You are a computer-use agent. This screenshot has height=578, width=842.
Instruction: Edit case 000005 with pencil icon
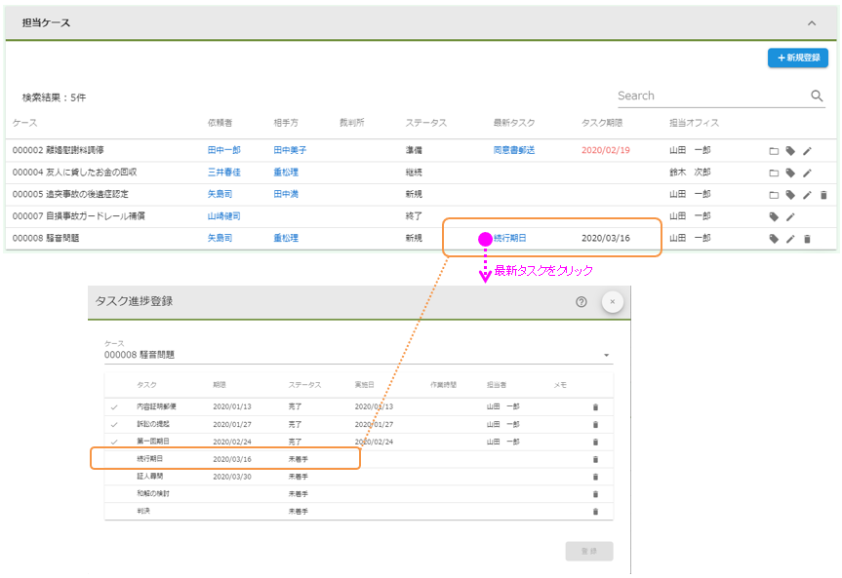(807, 195)
